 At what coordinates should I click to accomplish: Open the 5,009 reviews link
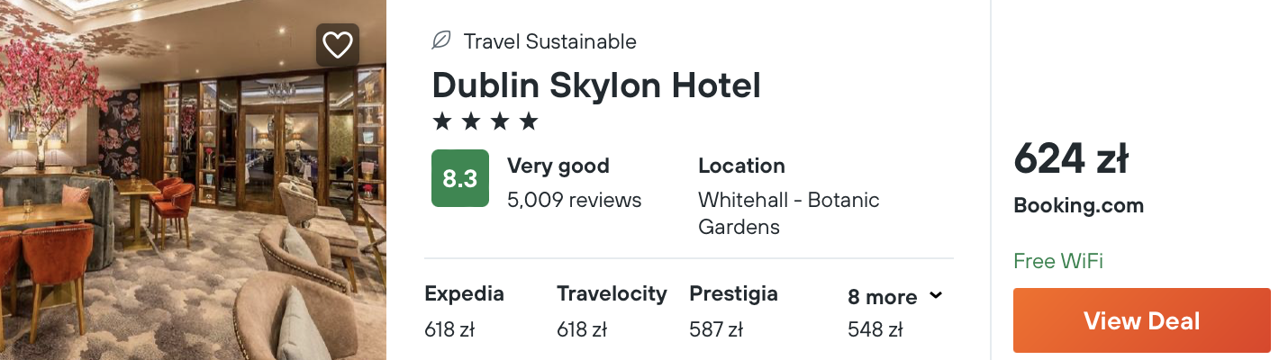[x=574, y=200]
